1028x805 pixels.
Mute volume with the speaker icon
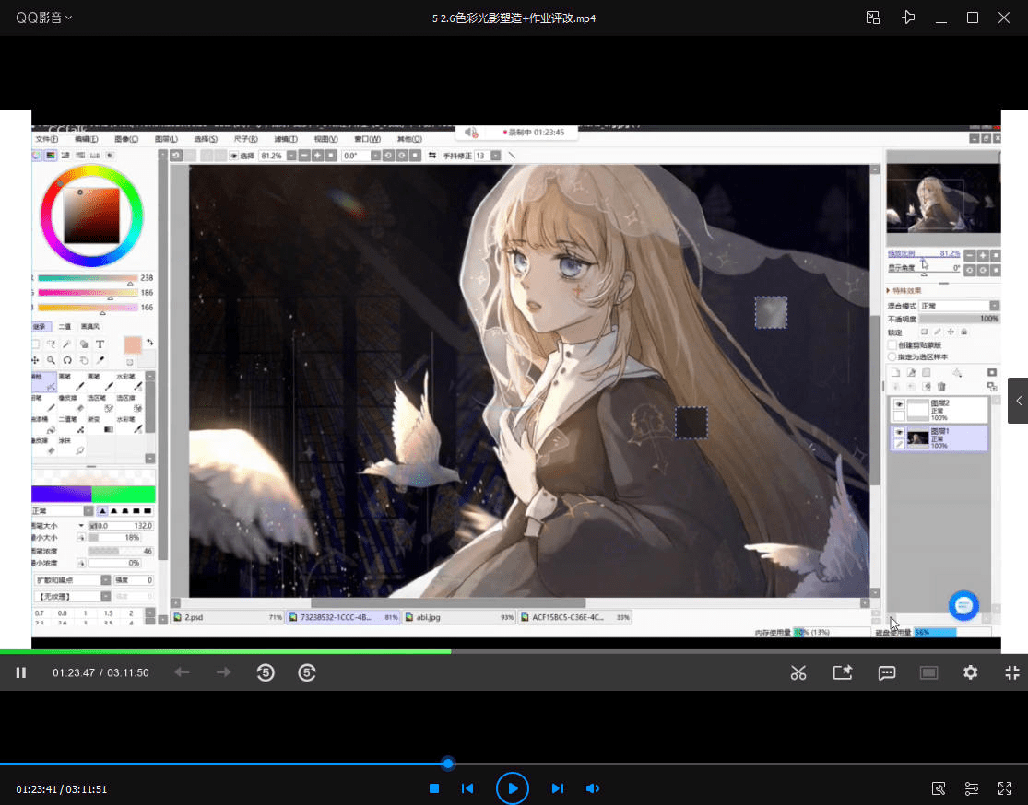pyautogui.click(x=592, y=788)
